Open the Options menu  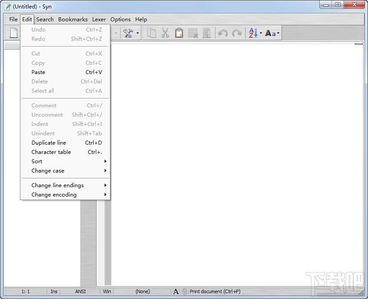click(x=121, y=19)
